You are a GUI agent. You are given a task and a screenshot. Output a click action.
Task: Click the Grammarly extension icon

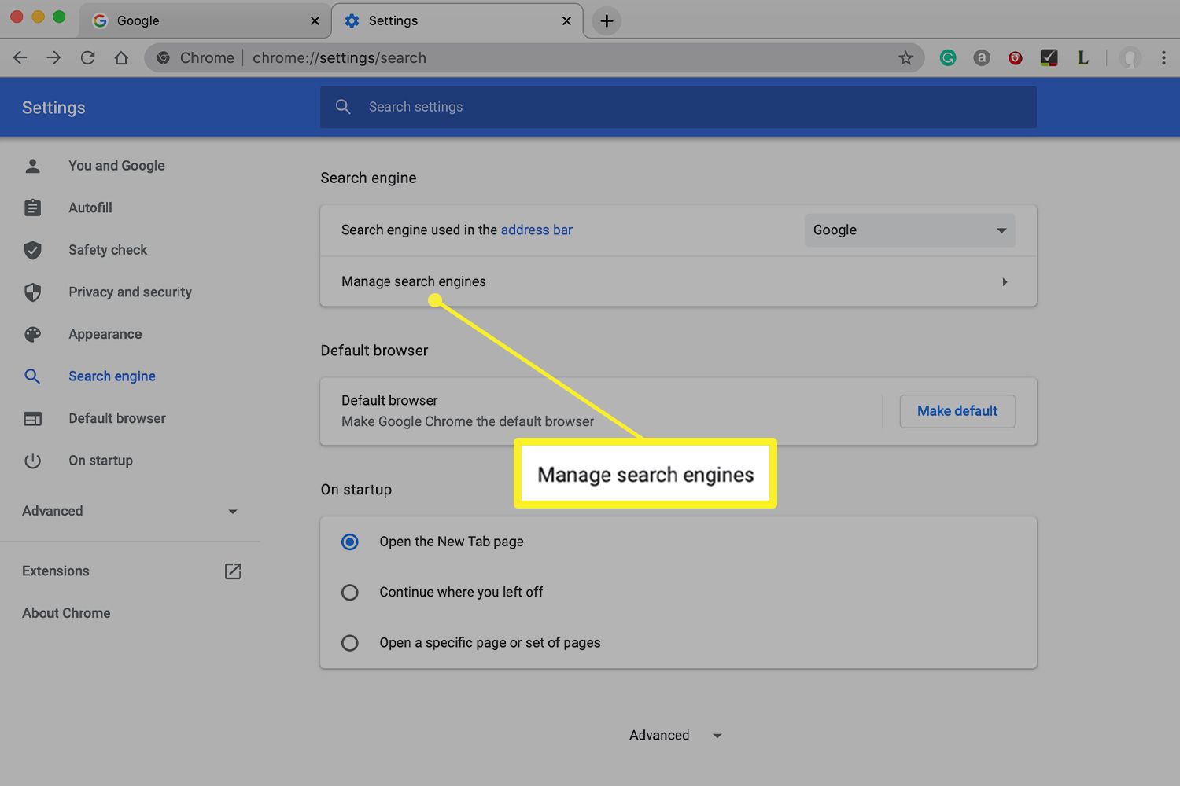pos(948,57)
